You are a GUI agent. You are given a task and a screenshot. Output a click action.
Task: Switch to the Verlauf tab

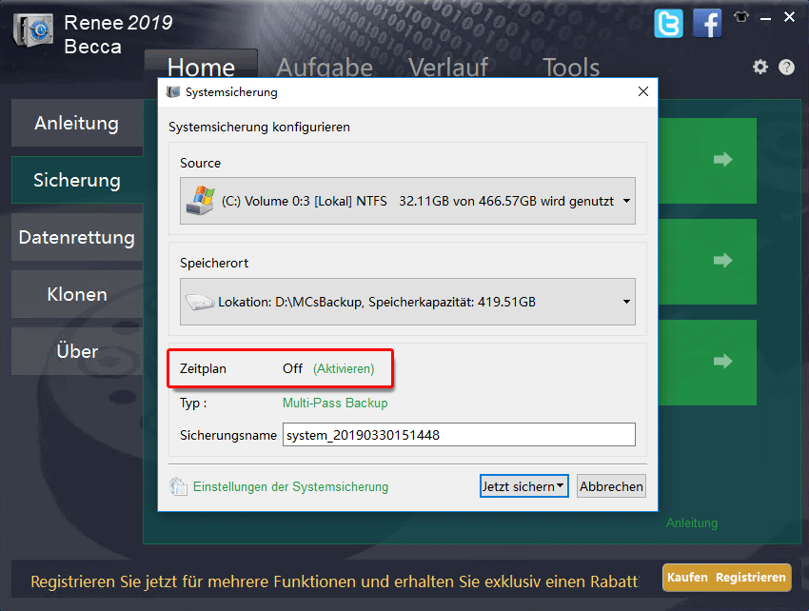[x=448, y=67]
